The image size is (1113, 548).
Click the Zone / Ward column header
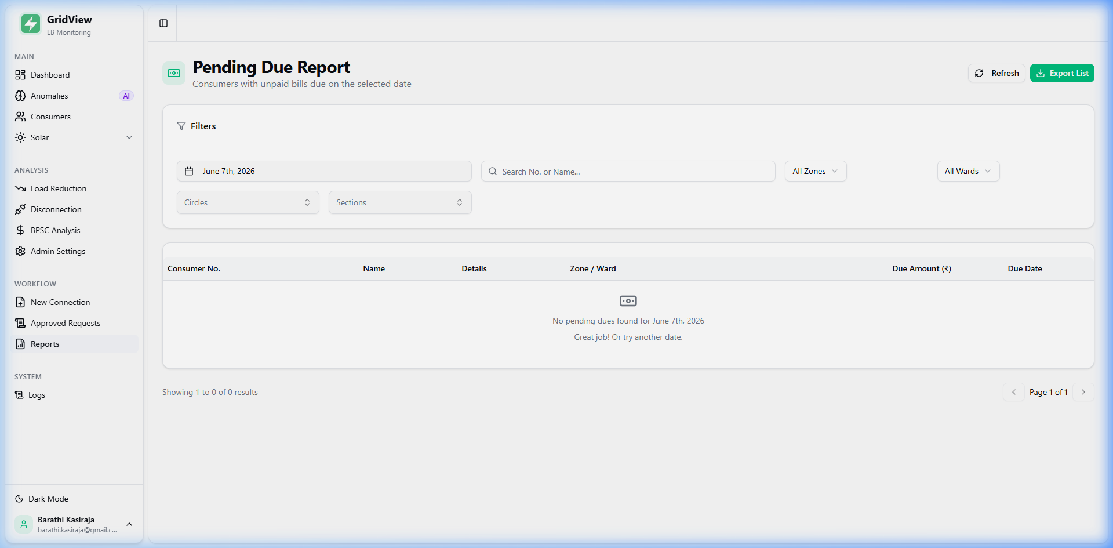coord(593,268)
